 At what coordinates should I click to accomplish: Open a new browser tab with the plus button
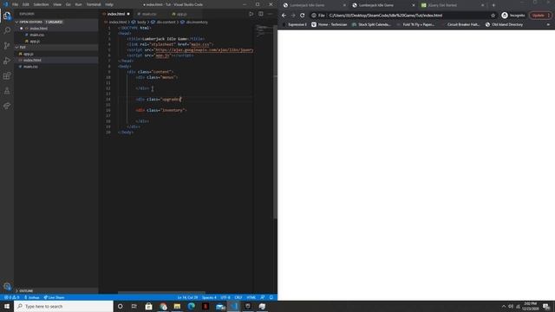[493, 5]
